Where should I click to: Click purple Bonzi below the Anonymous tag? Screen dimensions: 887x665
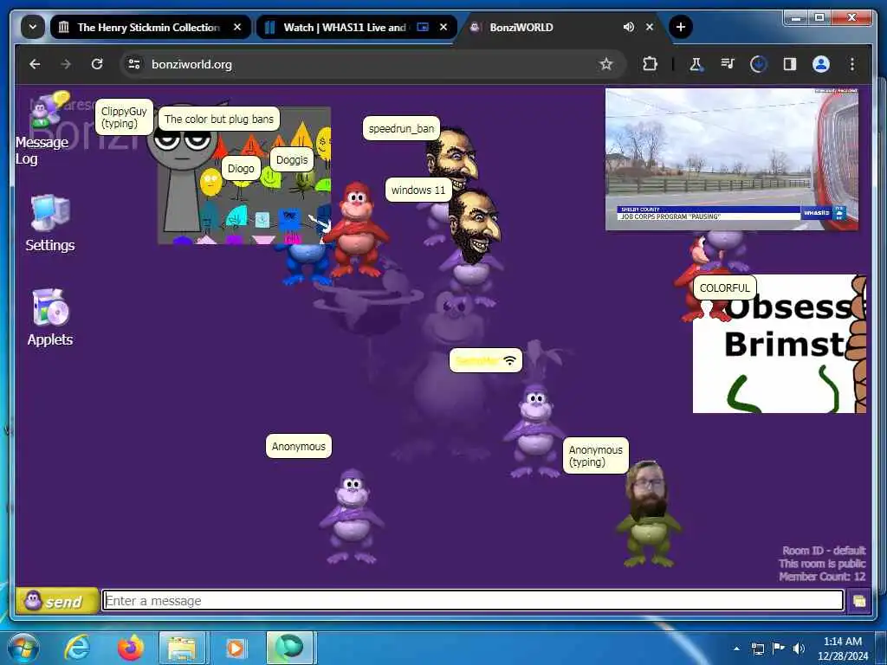[352, 516]
